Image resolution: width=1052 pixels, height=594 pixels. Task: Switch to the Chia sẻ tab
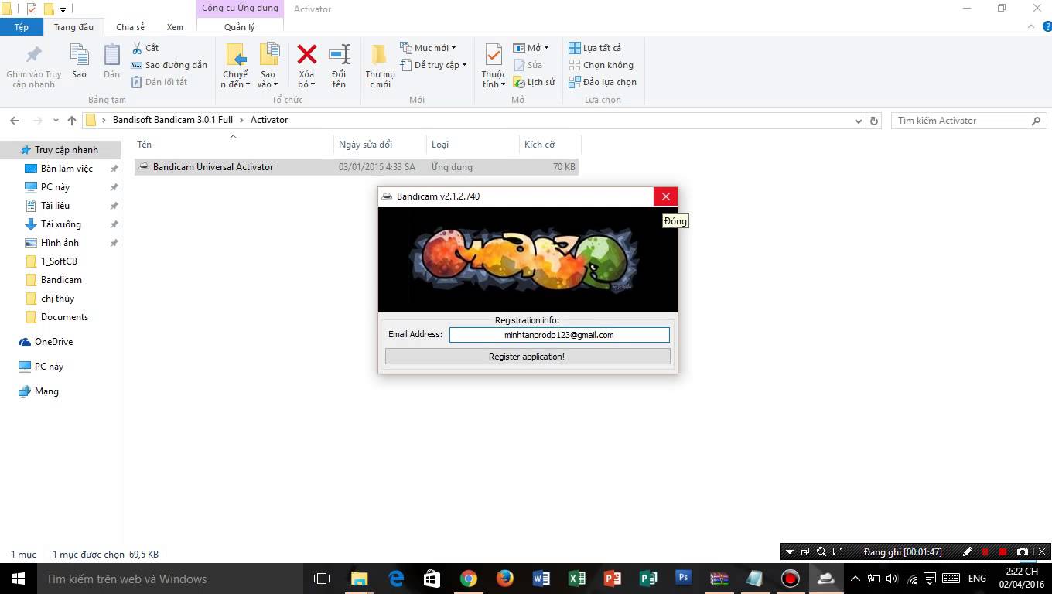coord(130,27)
